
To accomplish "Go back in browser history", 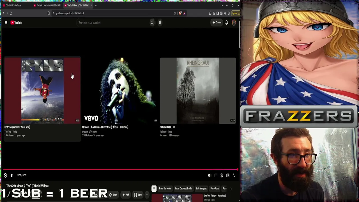I will [x=4, y=13].
